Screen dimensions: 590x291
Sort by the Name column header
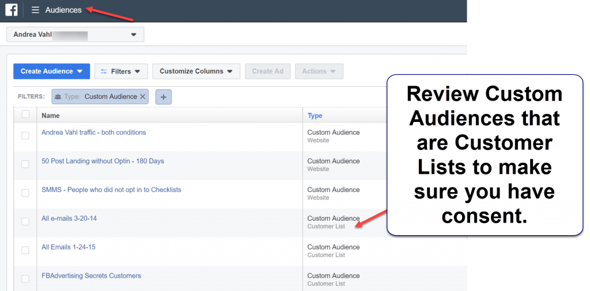pos(51,116)
